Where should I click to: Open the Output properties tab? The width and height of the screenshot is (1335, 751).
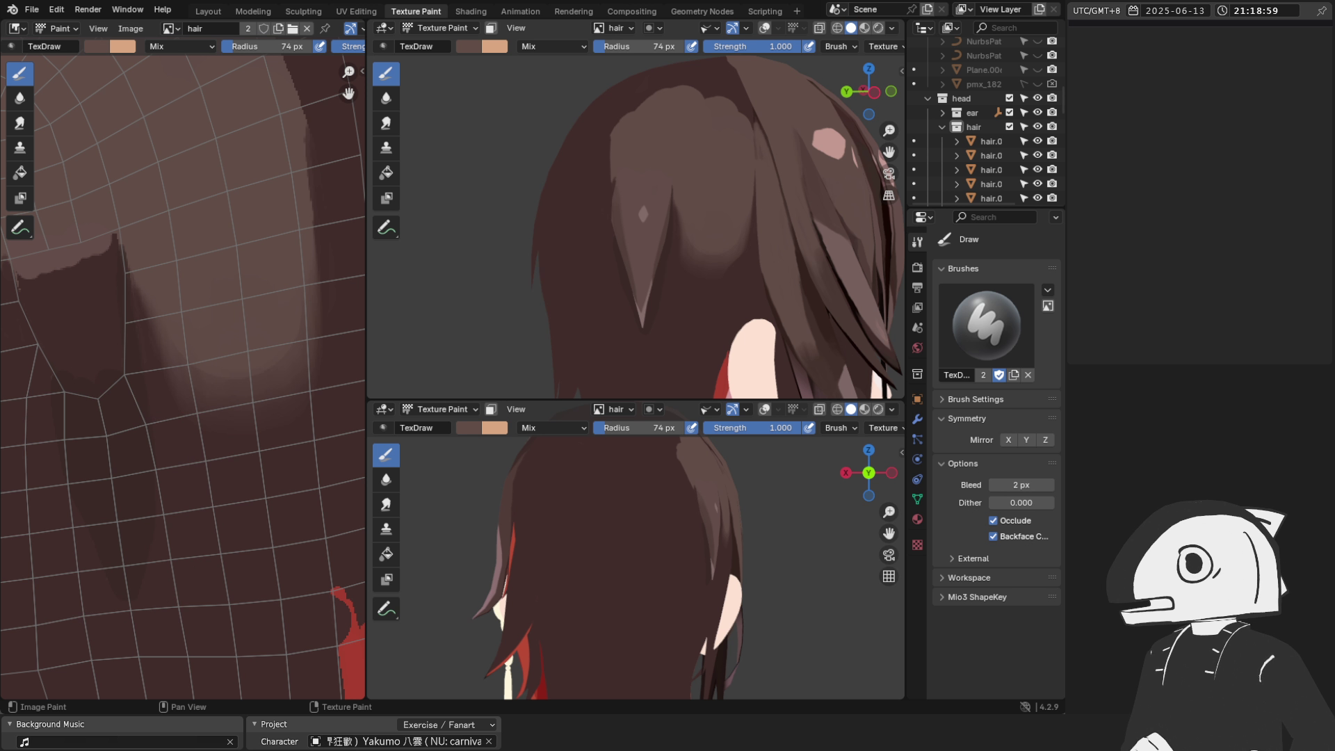click(x=917, y=287)
